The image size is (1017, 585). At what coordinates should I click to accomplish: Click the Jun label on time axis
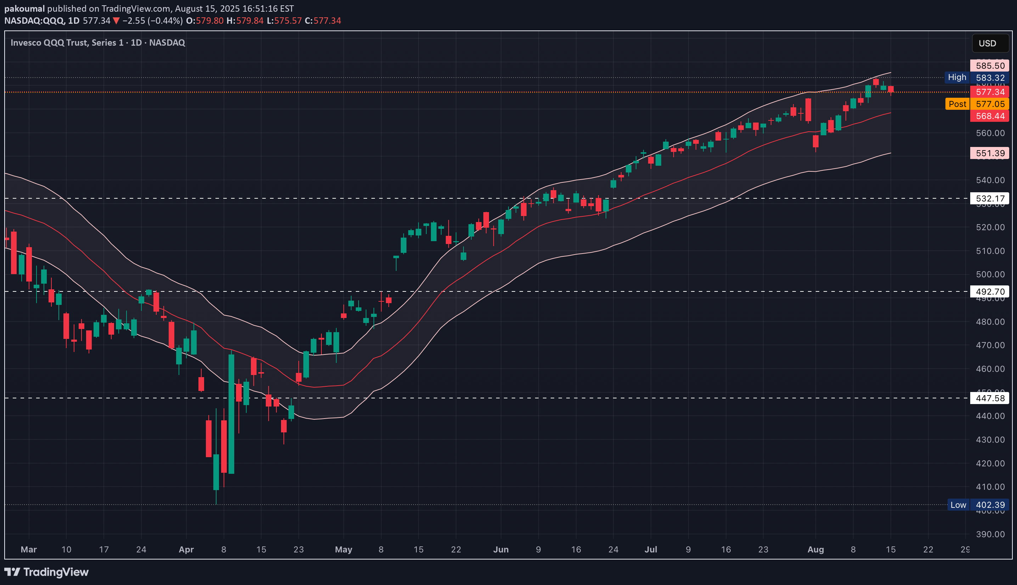[x=501, y=549]
